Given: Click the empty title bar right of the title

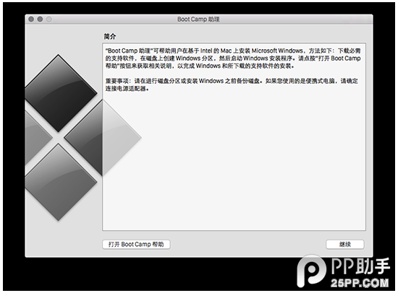Looking at the screenshot, I should tap(295, 19).
